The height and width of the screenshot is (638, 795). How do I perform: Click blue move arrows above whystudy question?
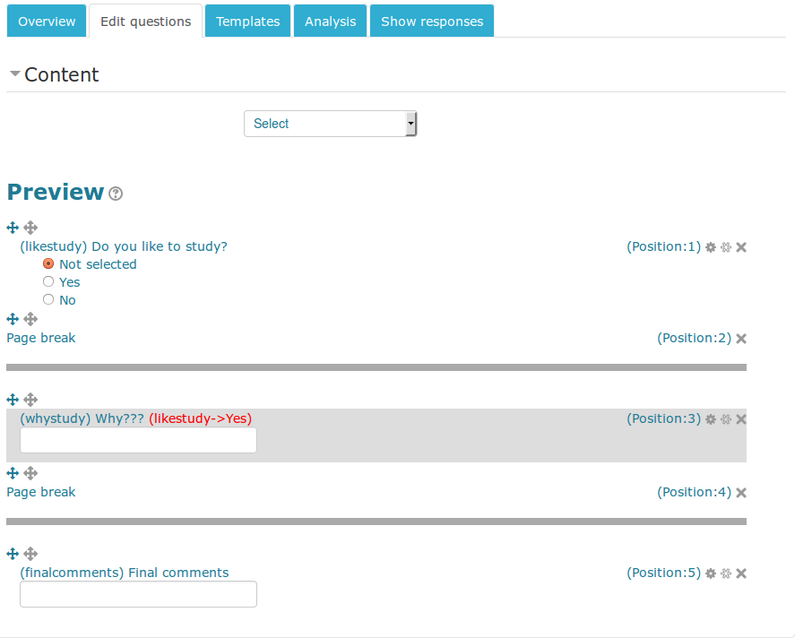(13, 400)
